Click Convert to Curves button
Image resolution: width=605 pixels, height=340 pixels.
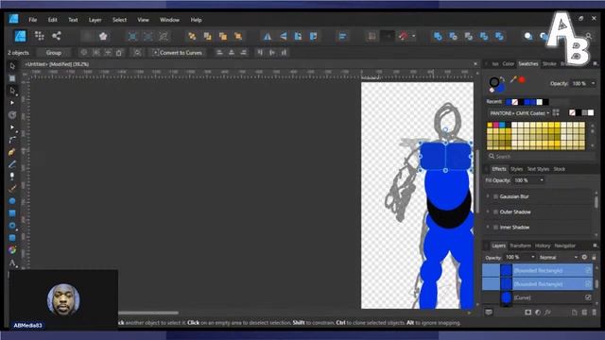178,53
